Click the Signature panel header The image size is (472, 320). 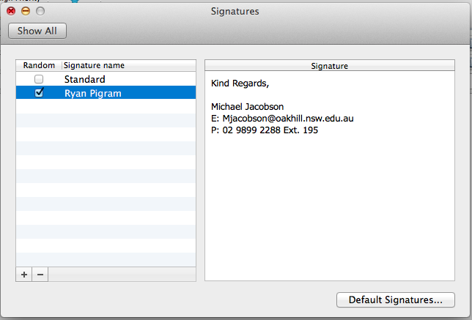[330, 66]
